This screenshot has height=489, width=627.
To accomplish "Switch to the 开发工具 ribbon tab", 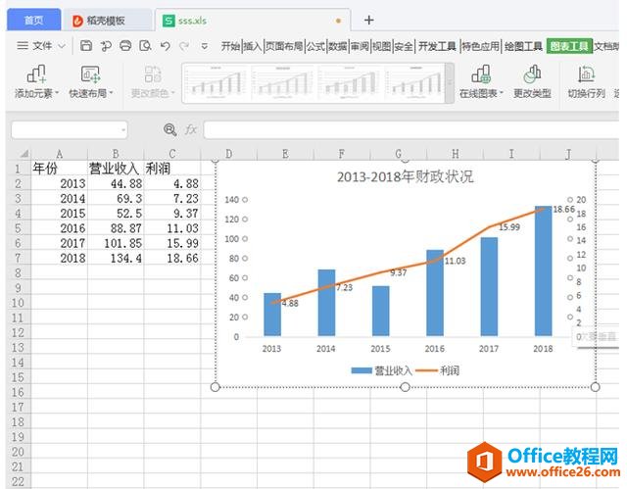I will point(437,46).
